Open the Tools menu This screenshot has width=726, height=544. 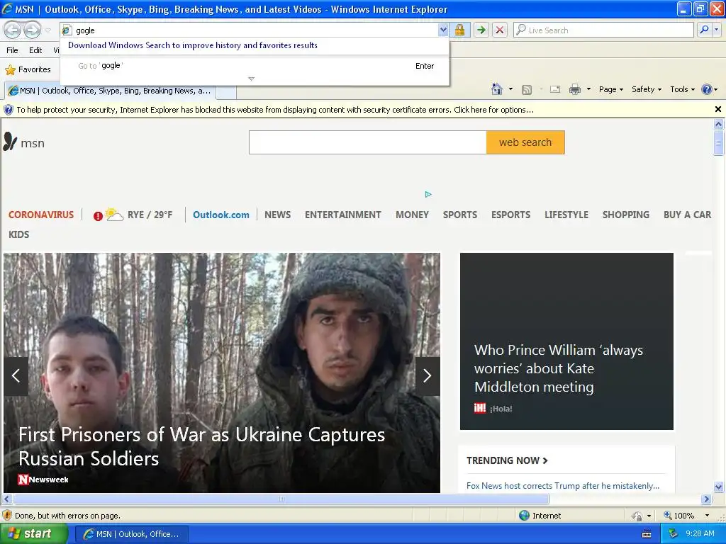(683, 89)
